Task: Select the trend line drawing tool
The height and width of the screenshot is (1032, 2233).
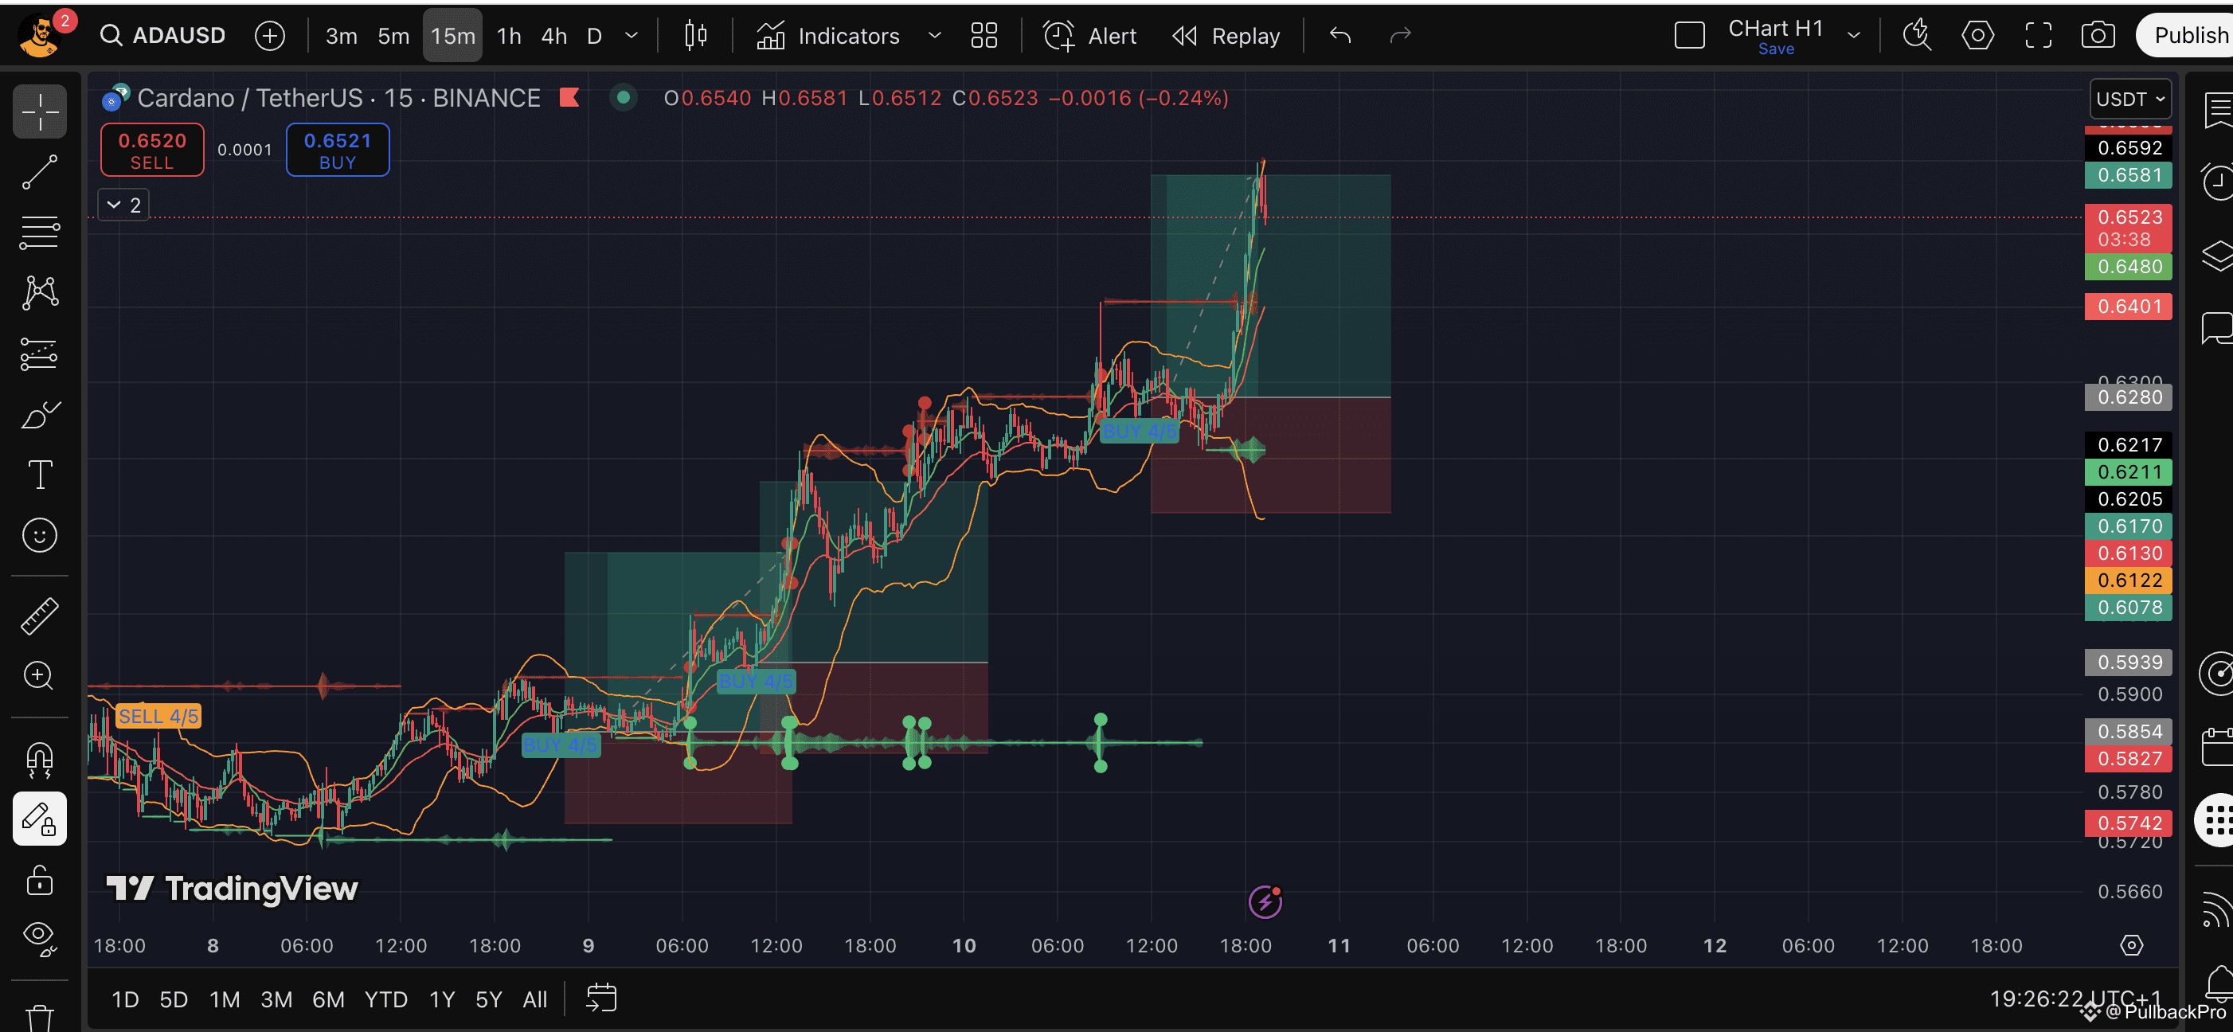Action: 40,173
